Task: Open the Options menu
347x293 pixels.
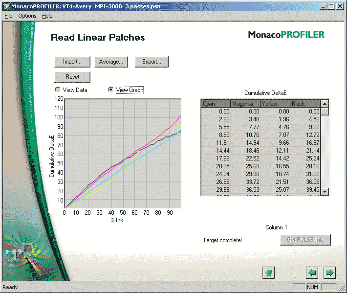Action: [x=27, y=16]
